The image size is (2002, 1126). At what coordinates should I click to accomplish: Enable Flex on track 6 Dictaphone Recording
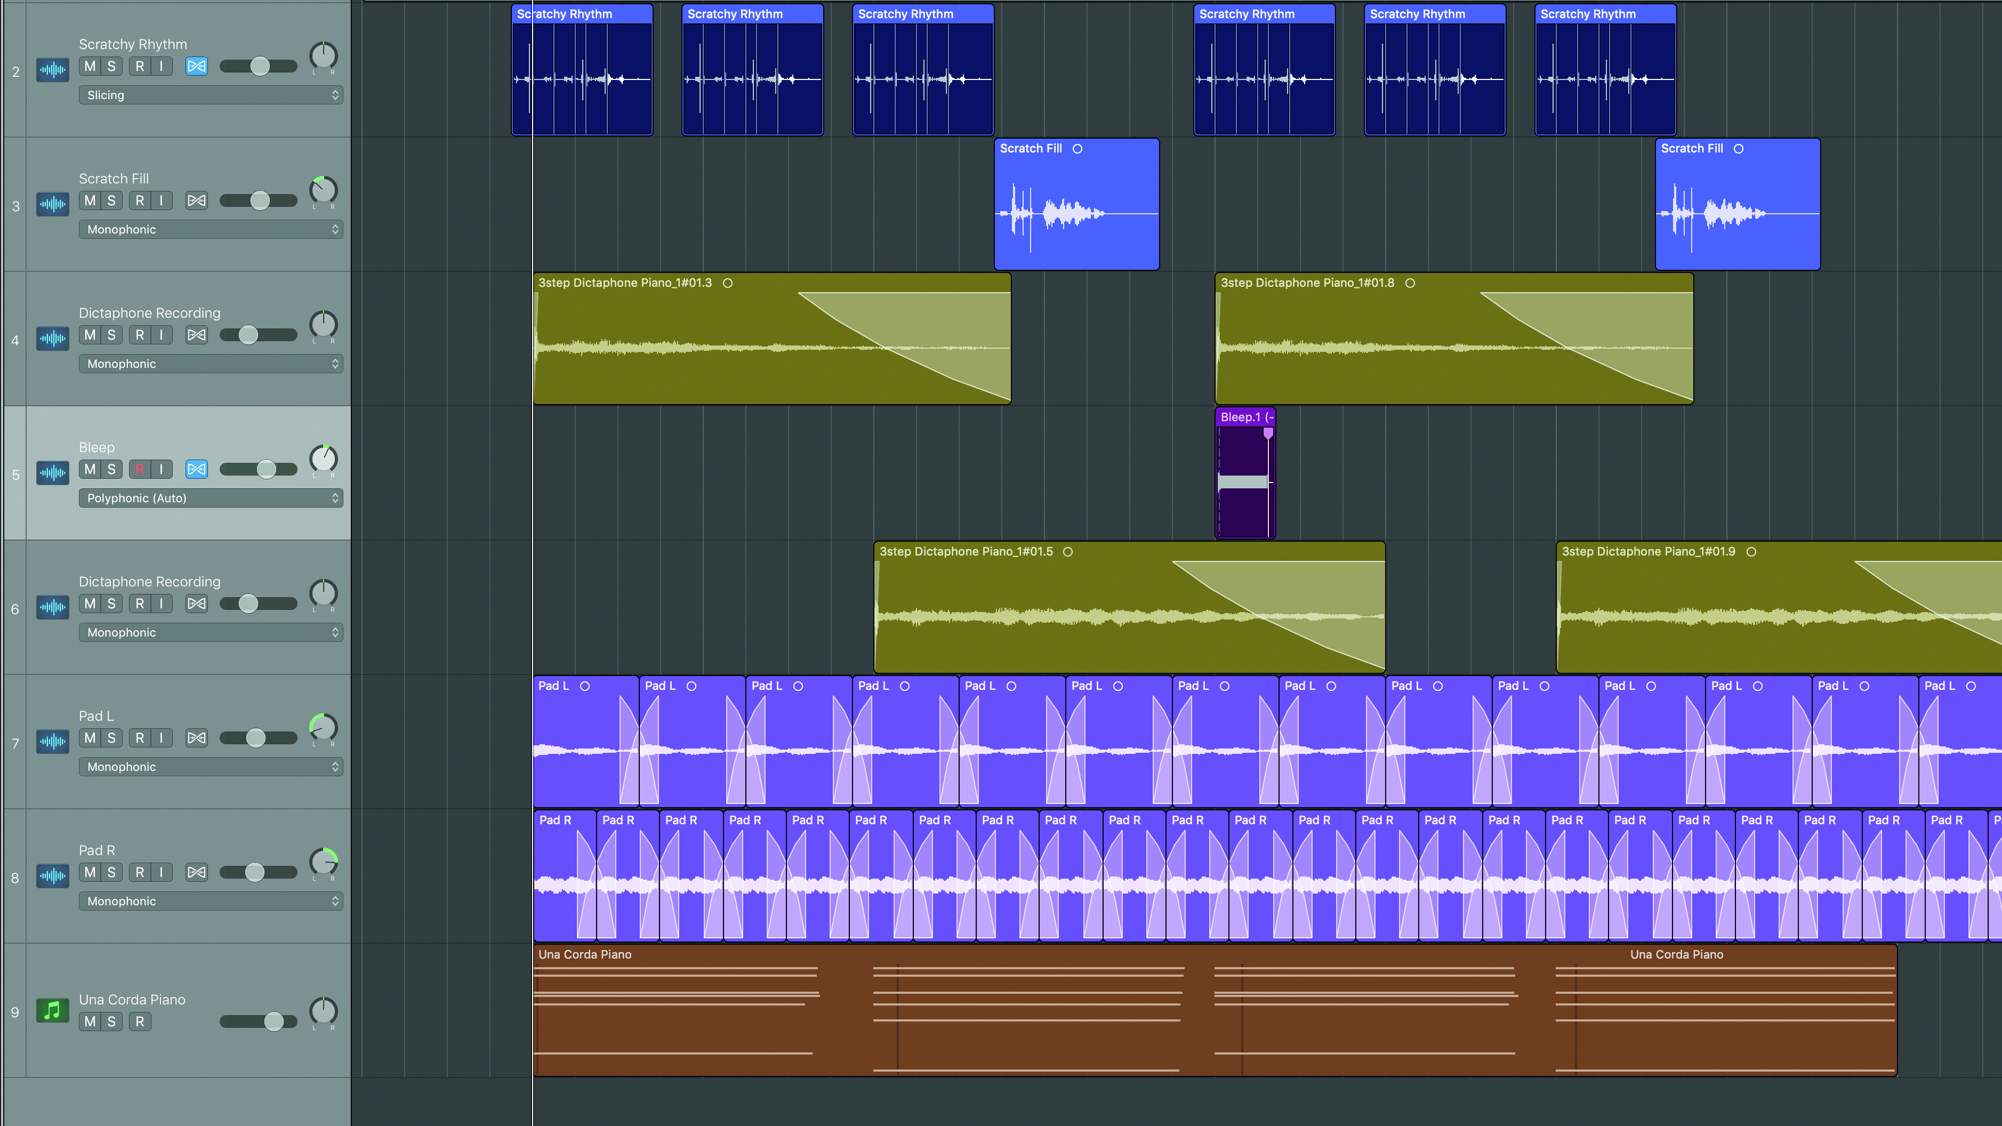coord(197,604)
